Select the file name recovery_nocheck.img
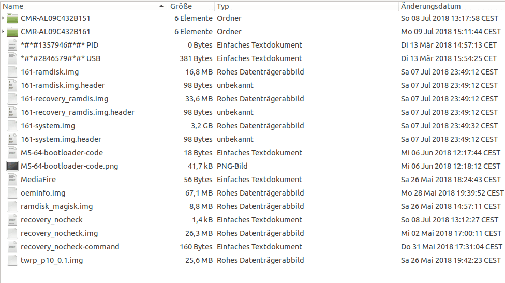505x283 pixels. 60,233
